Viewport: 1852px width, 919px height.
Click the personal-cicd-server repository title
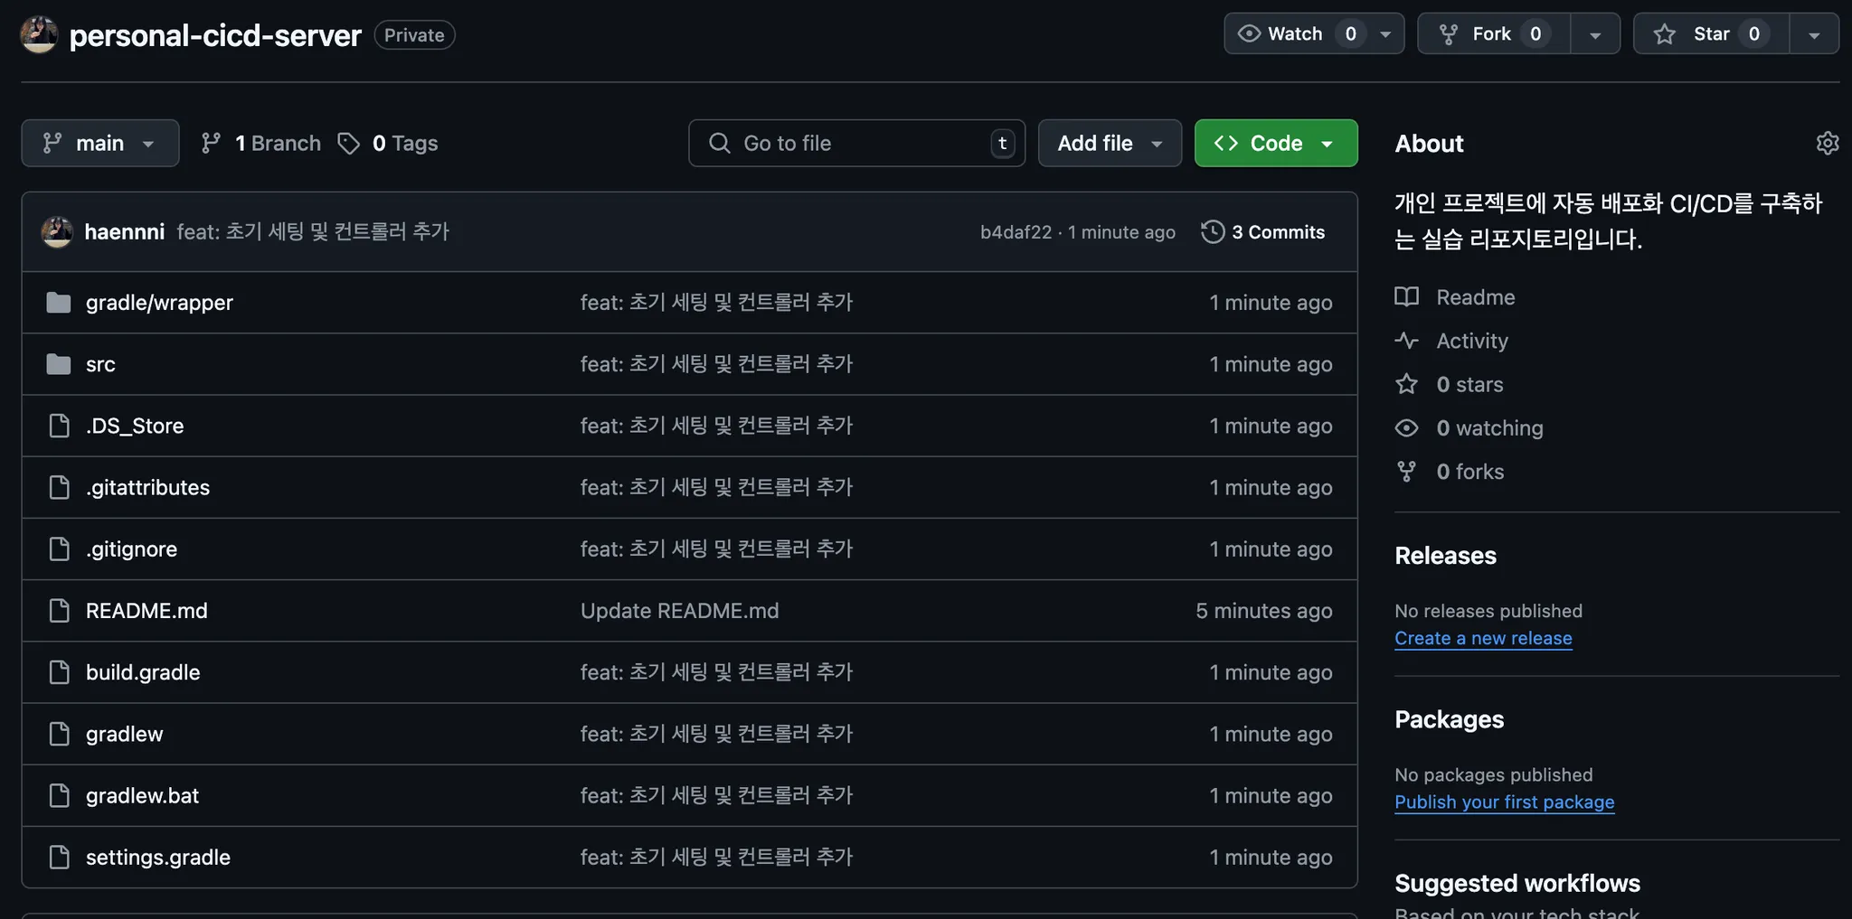coord(215,35)
